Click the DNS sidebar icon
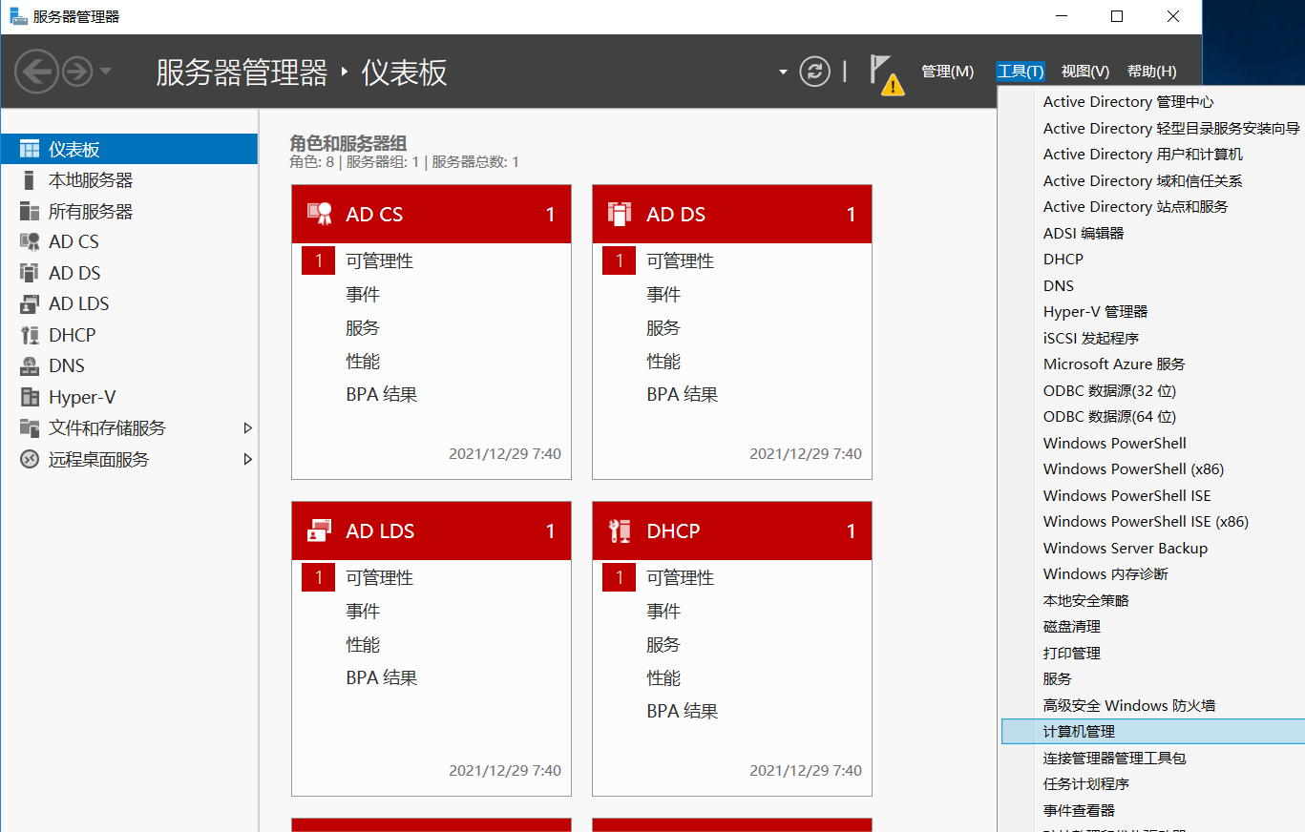 point(31,366)
